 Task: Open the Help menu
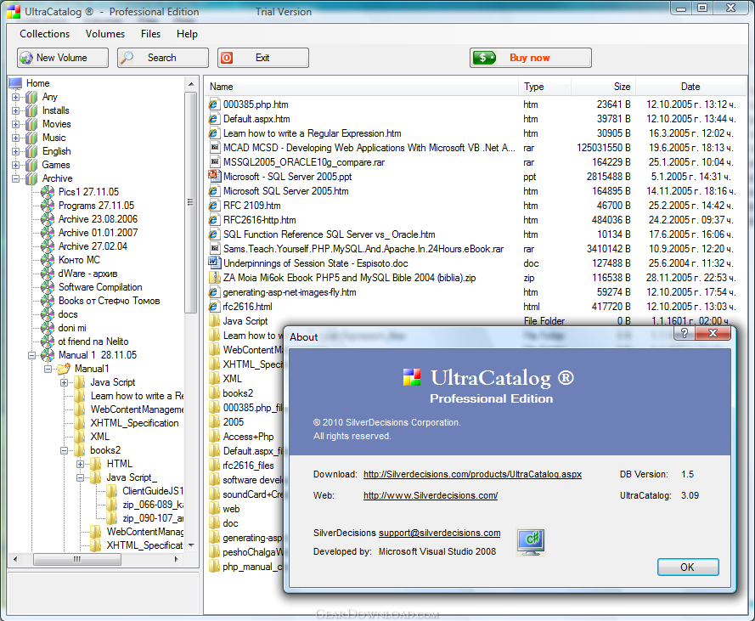point(187,34)
